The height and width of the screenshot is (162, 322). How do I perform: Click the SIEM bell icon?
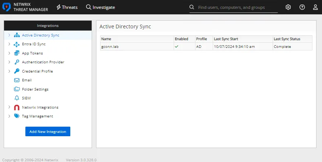click(x=17, y=98)
